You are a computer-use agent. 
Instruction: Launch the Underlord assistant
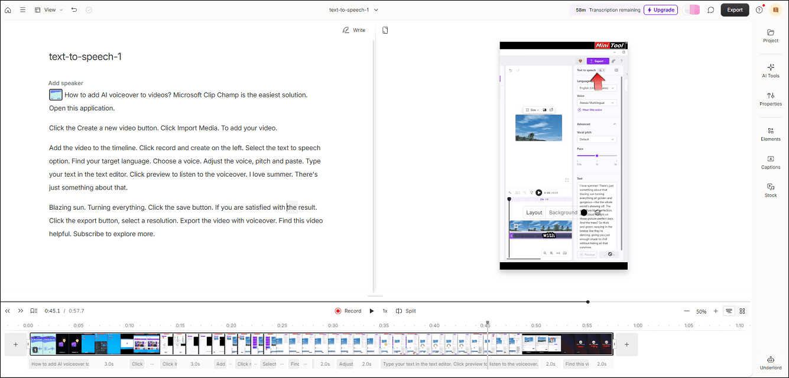770,363
